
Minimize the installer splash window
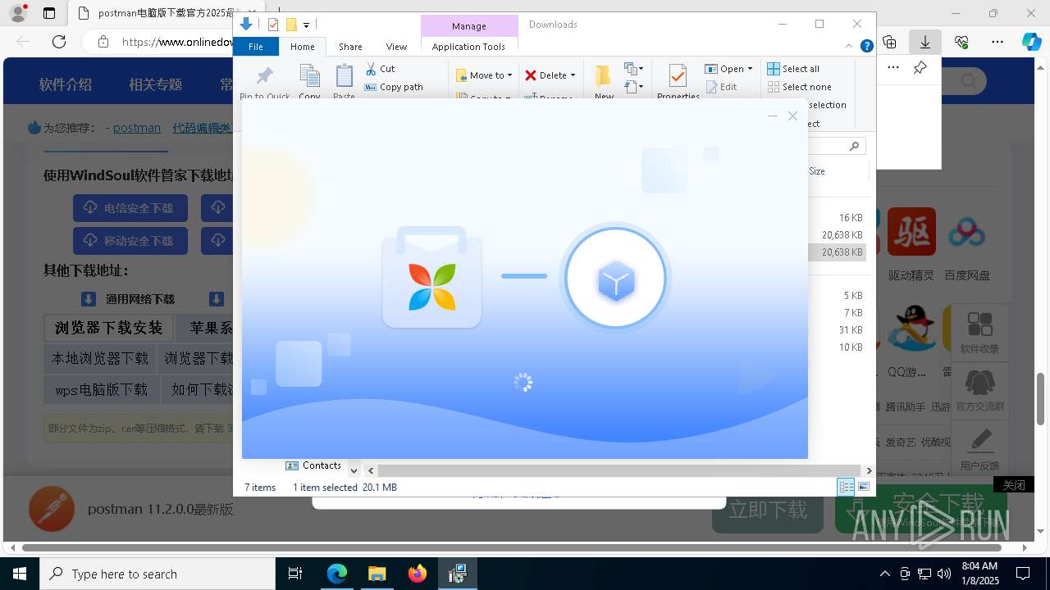click(772, 116)
